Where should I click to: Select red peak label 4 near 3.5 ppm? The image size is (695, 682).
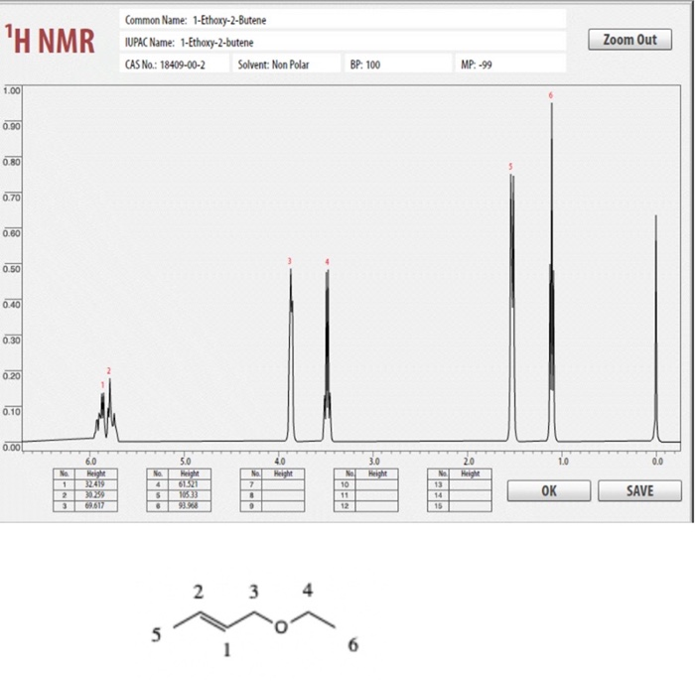(x=327, y=261)
